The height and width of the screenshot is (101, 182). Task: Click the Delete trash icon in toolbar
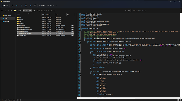(35, 6)
